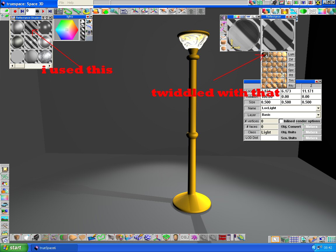Collapse object info panel red triangle

pos(316,81)
